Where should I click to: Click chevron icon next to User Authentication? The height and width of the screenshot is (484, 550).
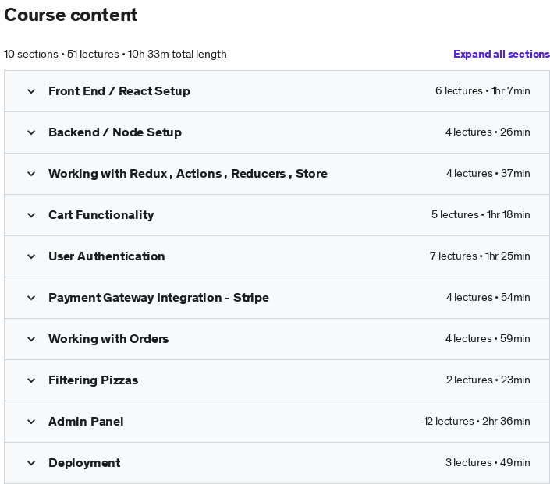(x=31, y=257)
